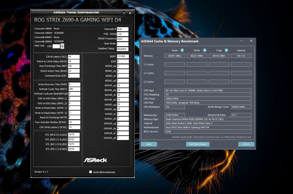Minimize the ASRock Timing Configurator window
Image resolution: width=293 pixels, height=194 pixels.
point(124,13)
